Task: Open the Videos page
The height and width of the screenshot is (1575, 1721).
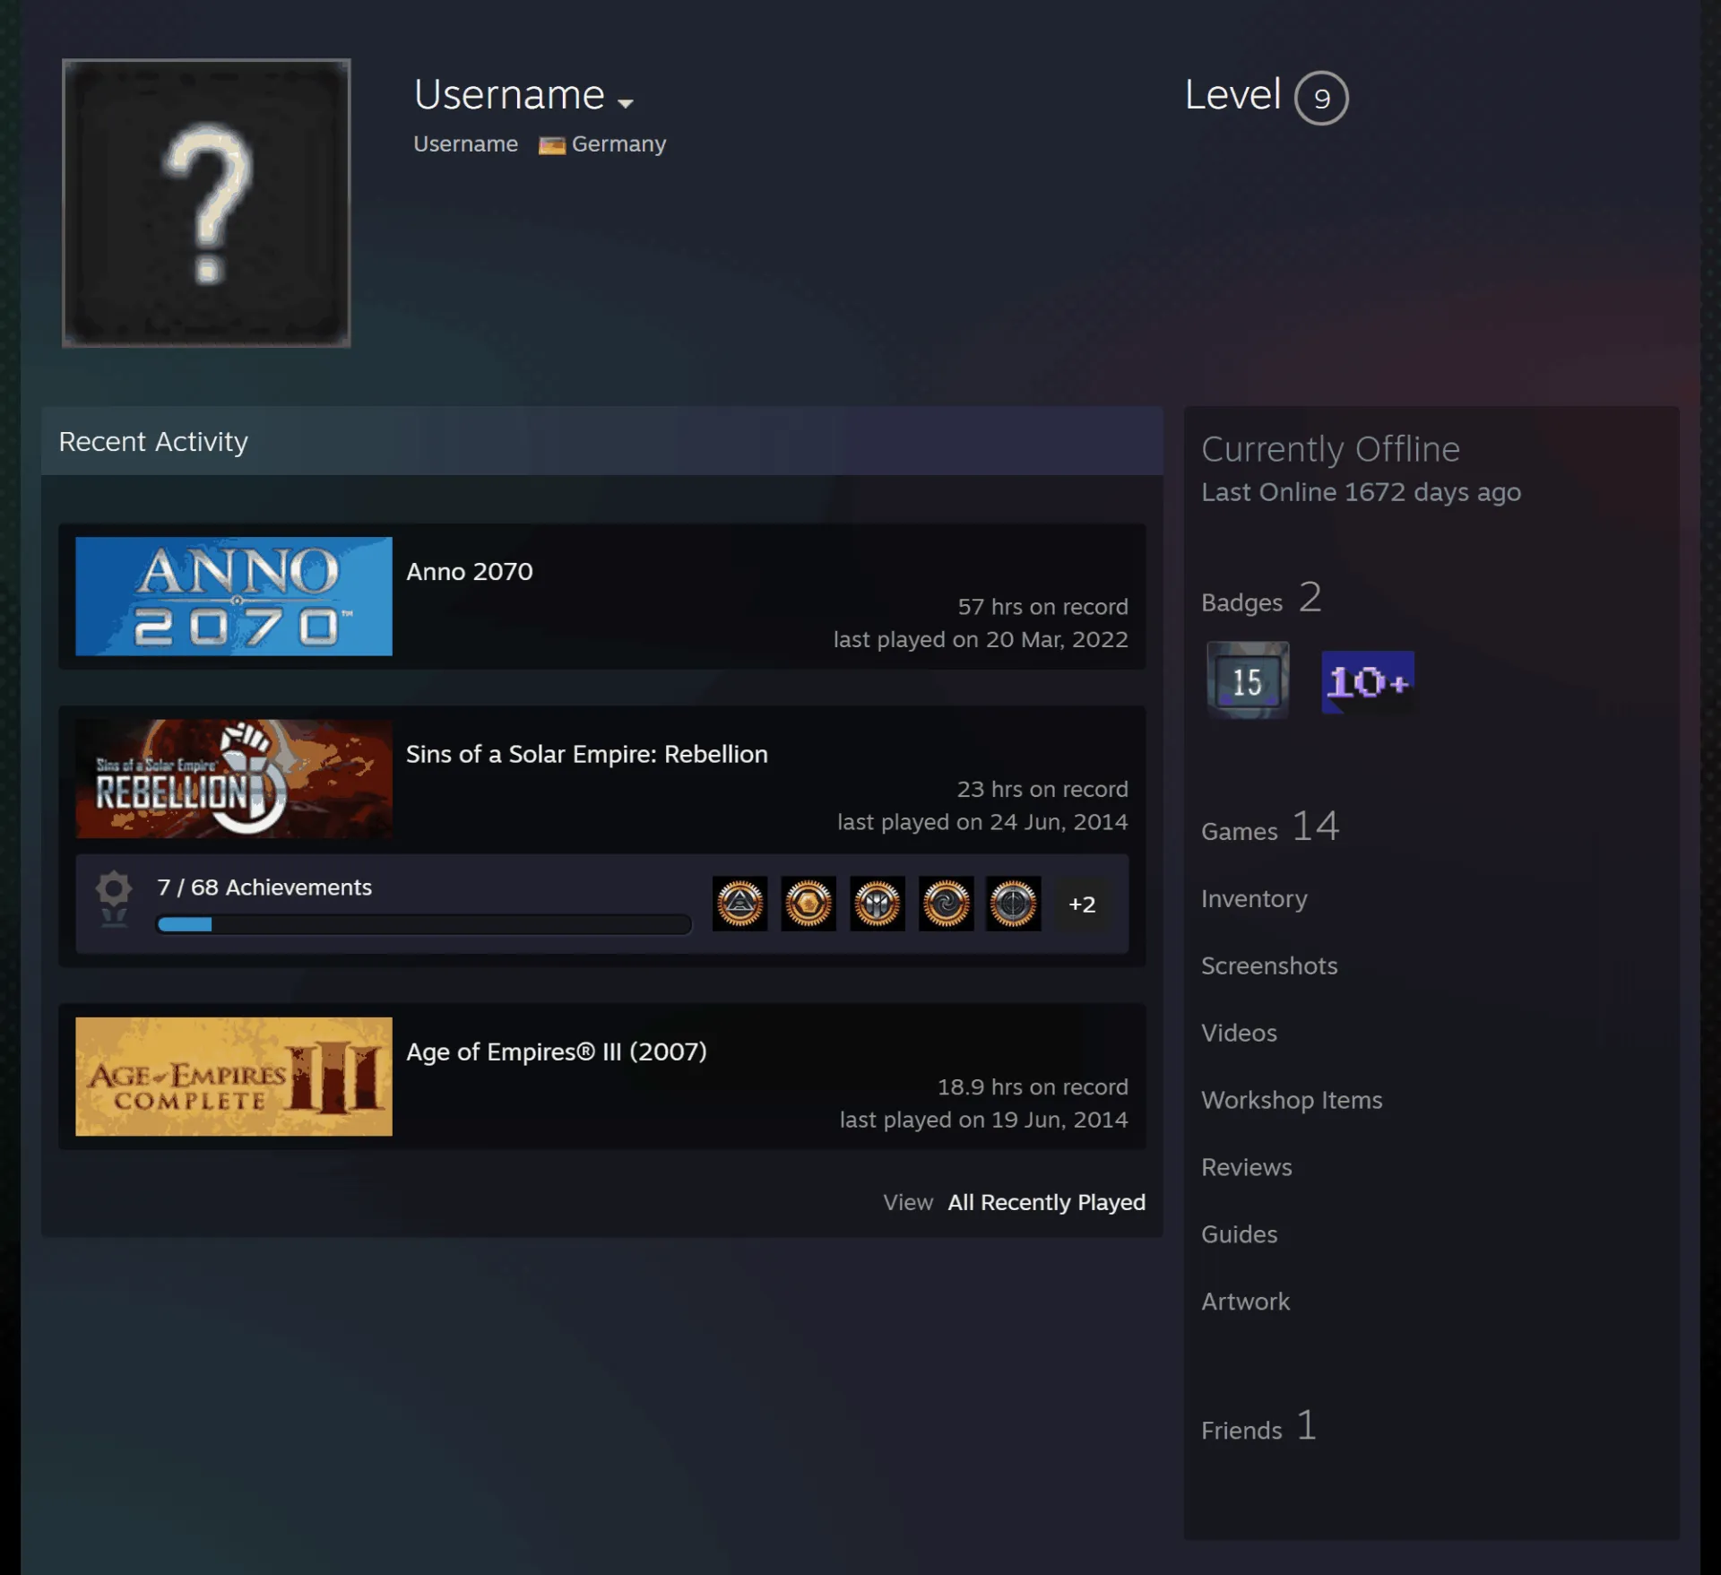Action: coord(1239,1033)
